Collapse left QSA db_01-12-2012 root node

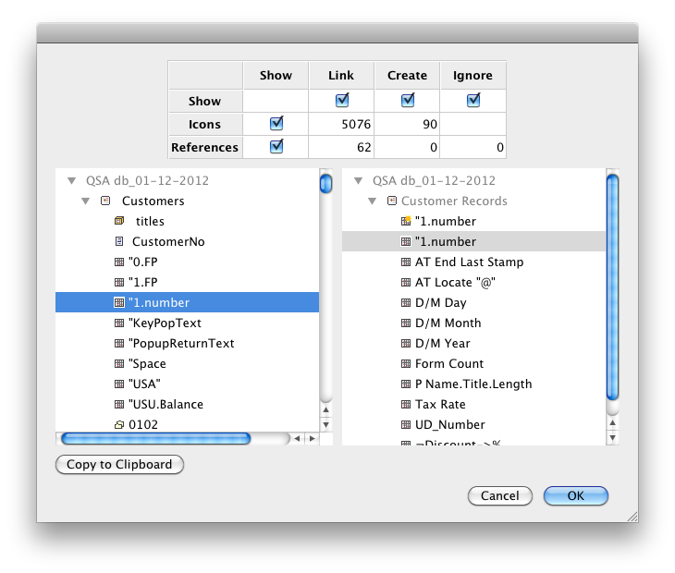coord(71,181)
